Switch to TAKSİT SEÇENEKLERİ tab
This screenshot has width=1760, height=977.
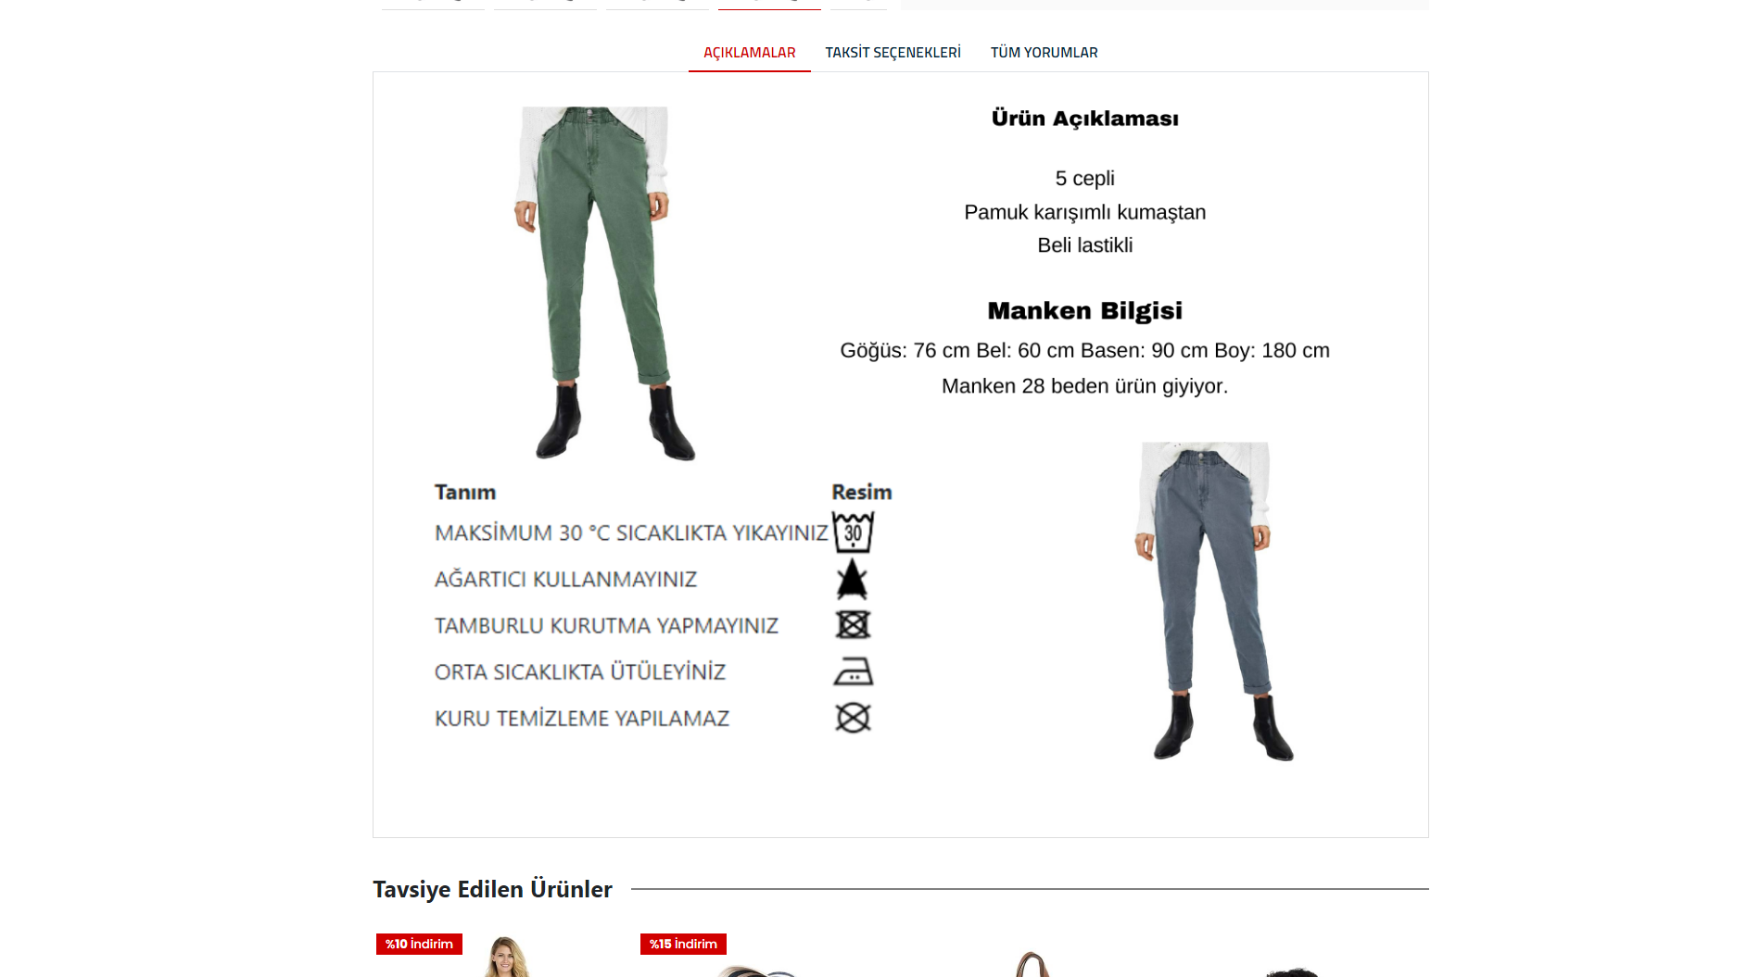click(893, 53)
